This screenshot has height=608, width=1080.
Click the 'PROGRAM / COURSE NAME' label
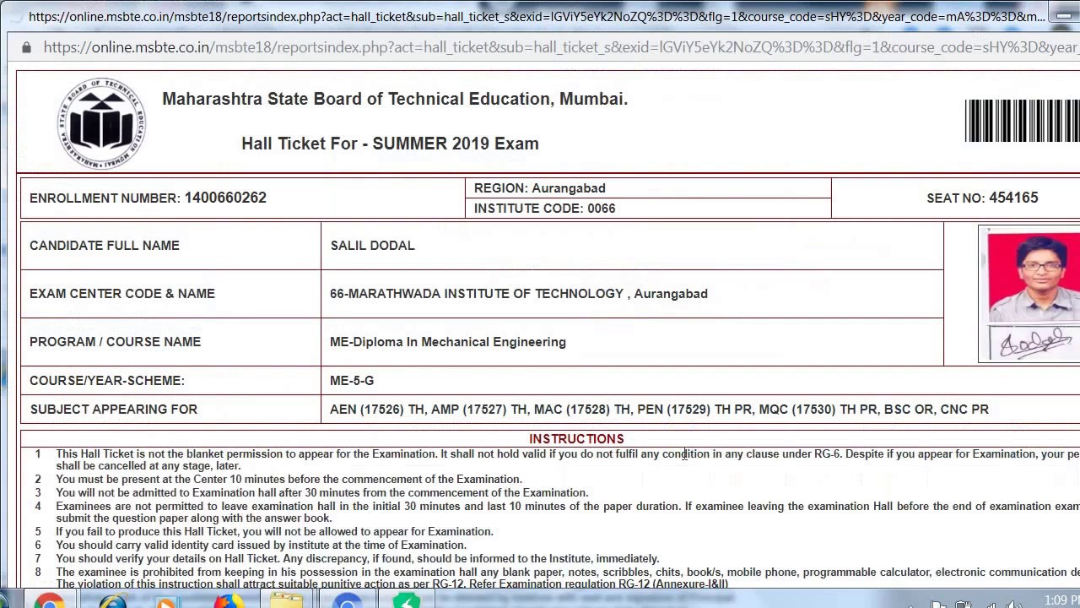[115, 342]
